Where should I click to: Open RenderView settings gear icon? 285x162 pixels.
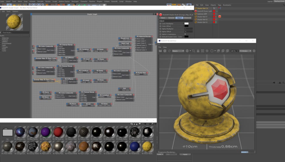[x=254, y=51]
